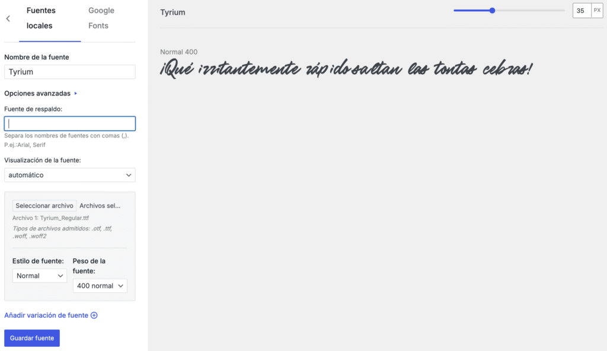Click the 35 size value field
The image size is (607, 351).
pyautogui.click(x=582, y=10)
